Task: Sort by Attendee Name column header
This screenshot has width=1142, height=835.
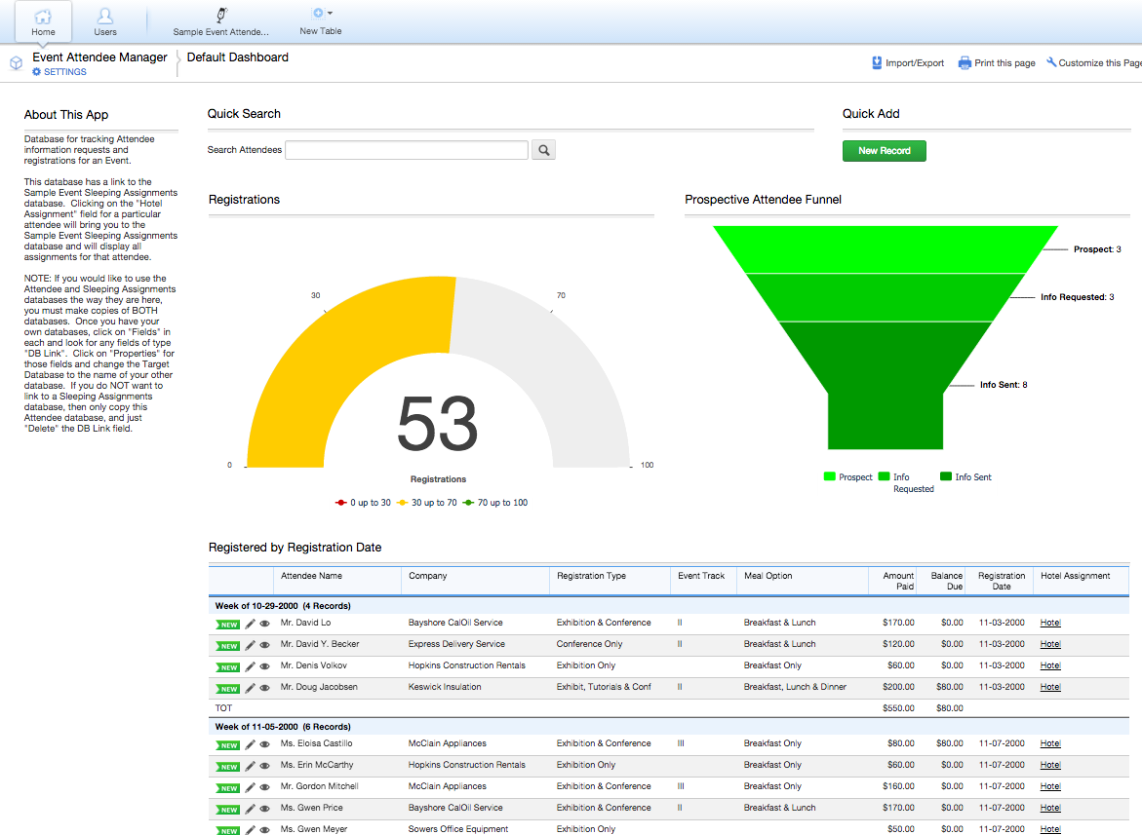Action: (x=312, y=576)
